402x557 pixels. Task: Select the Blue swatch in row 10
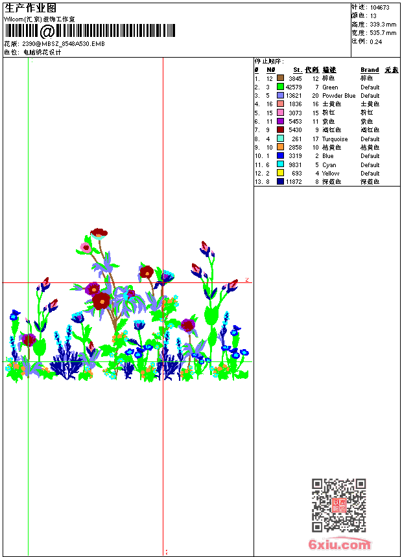click(280, 155)
